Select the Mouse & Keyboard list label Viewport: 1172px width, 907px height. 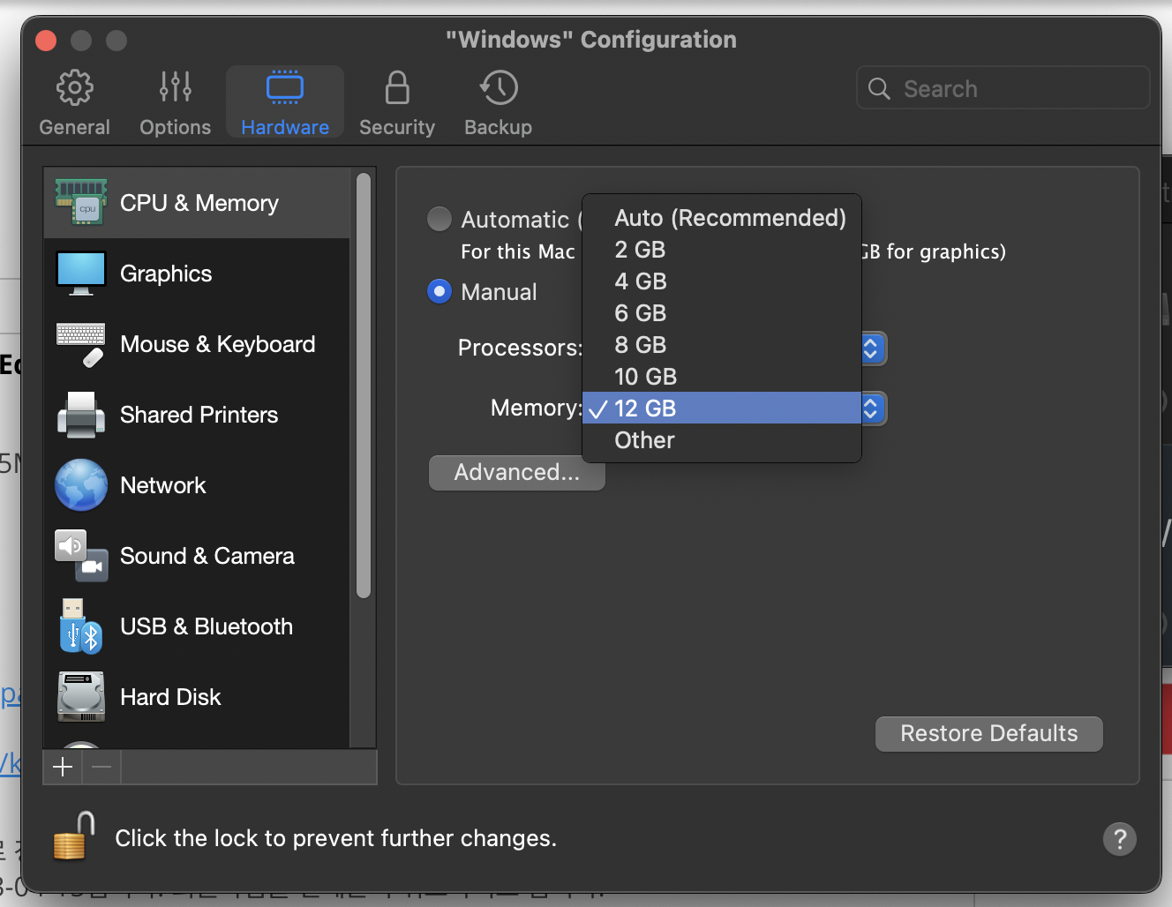pyautogui.click(x=218, y=344)
